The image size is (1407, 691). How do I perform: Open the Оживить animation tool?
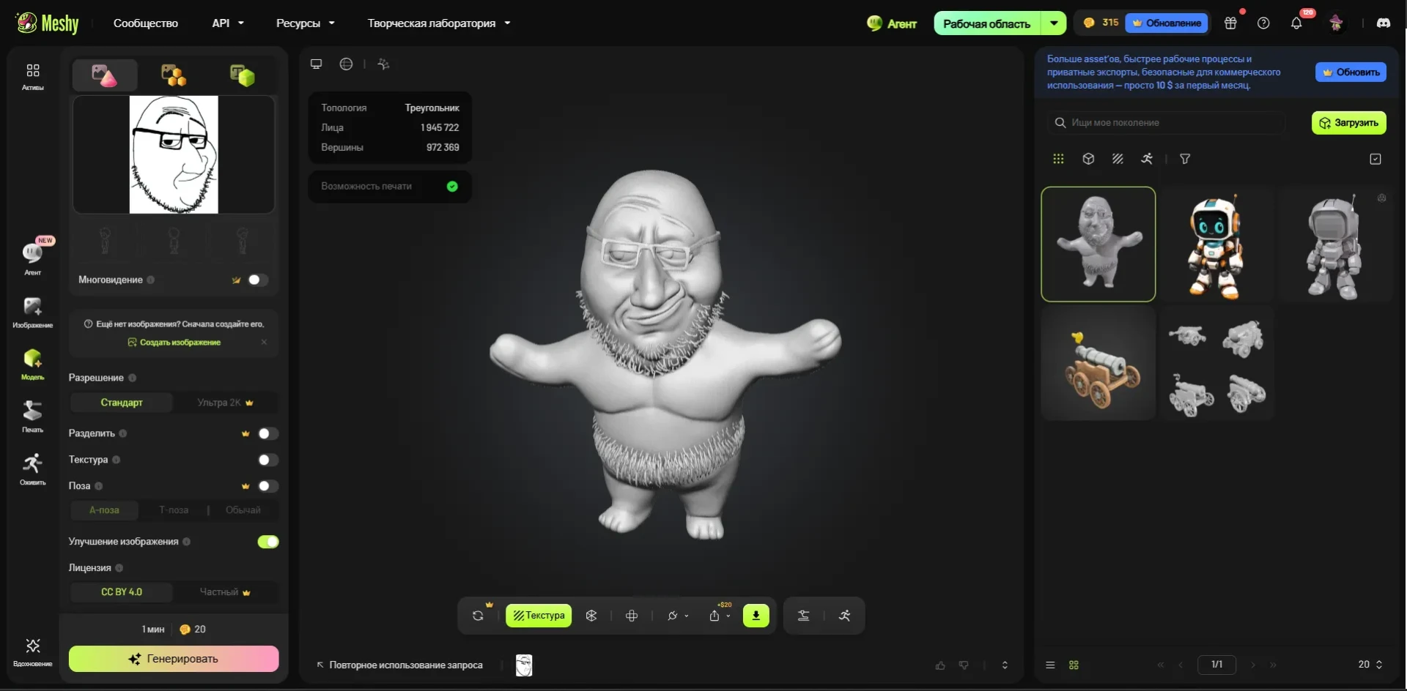pyautogui.click(x=32, y=468)
